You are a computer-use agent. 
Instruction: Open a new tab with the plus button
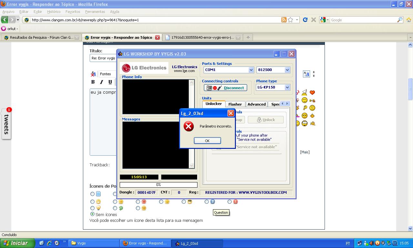[248, 37]
